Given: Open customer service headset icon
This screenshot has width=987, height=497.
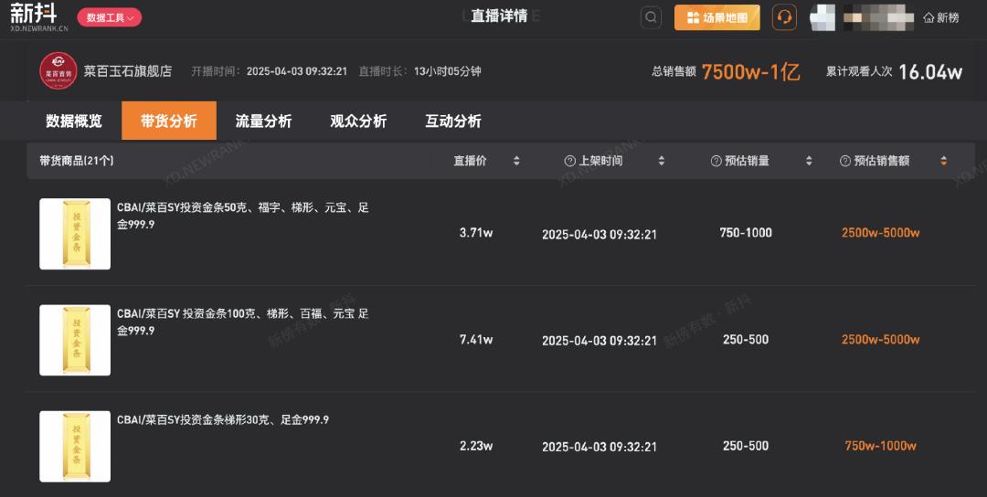Looking at the screenshot, I should tap(783, 17).
